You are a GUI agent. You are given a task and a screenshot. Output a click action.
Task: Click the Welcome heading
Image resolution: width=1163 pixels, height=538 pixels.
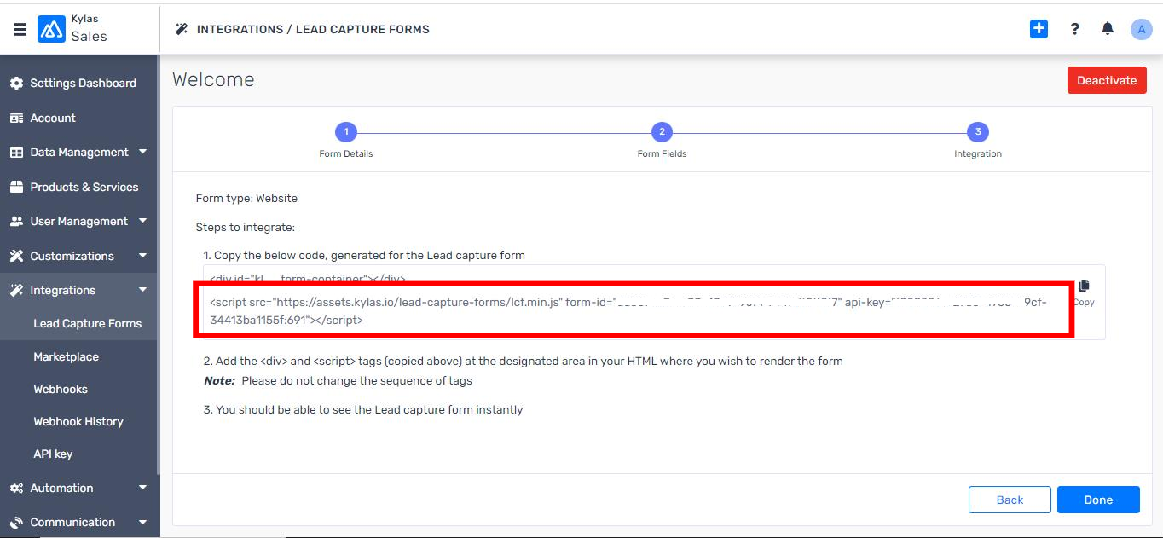[213, 79]
